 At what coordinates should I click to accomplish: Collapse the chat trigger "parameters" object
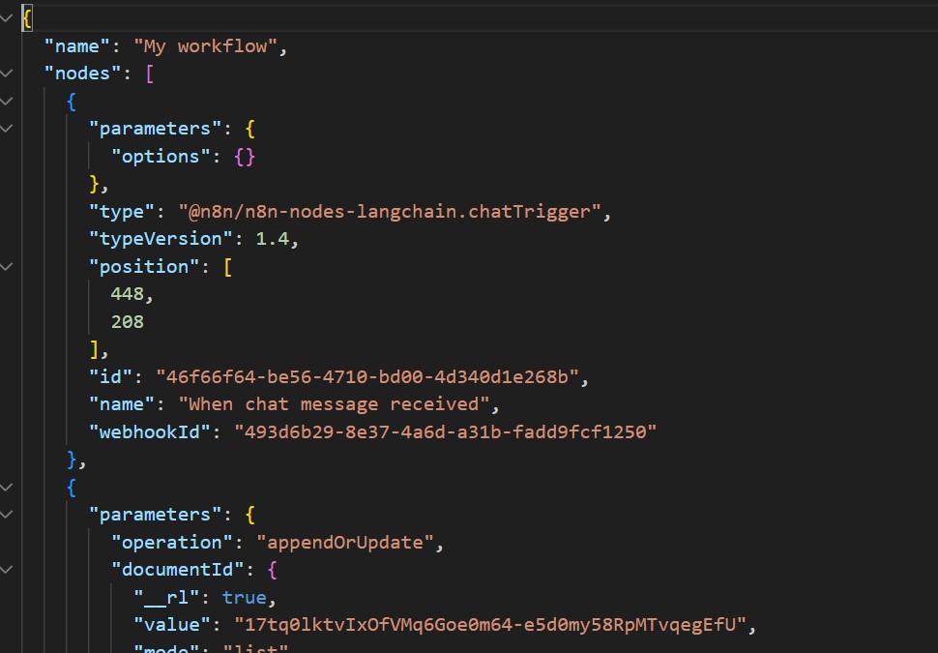point(7,128)
